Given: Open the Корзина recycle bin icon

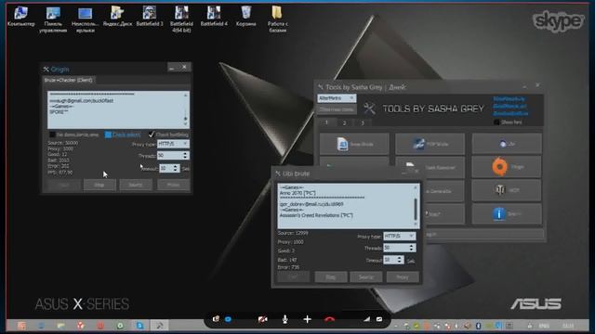Looking at the screenshot, I should click(245, 17).
